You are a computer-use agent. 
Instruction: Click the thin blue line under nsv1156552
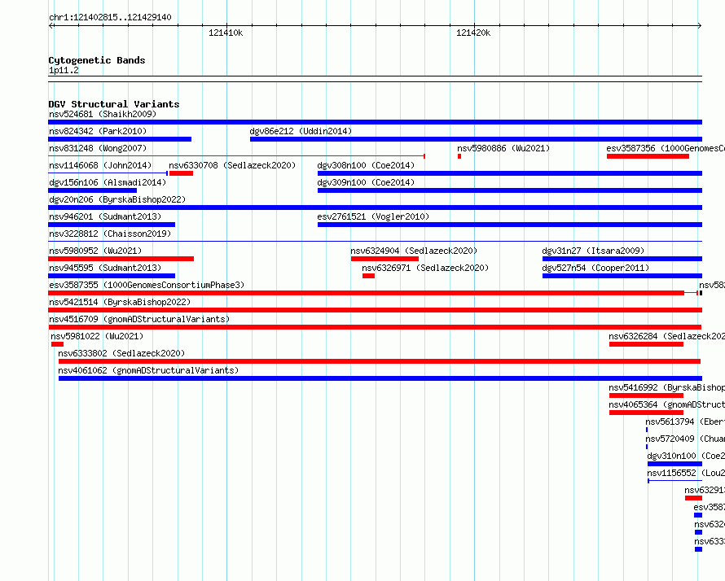click(675, 481)
